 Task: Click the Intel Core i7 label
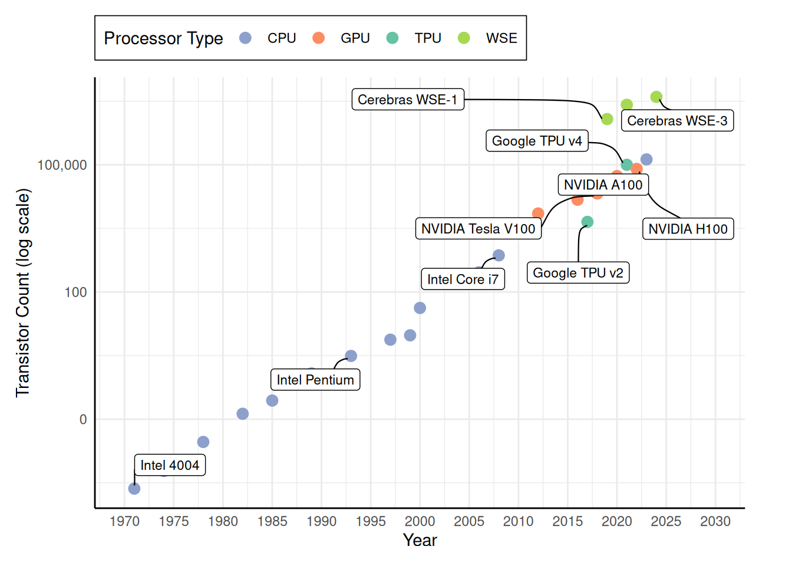pyautogui.click(x=463, y=279)
